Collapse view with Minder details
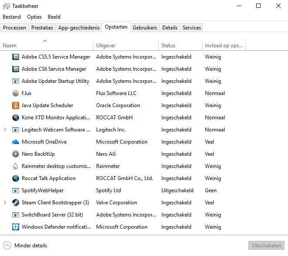 25,246
